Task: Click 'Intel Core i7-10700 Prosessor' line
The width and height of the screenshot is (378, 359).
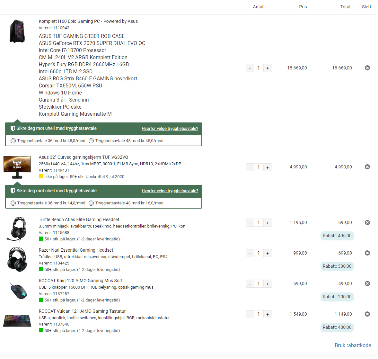Action: pos(72,50)
